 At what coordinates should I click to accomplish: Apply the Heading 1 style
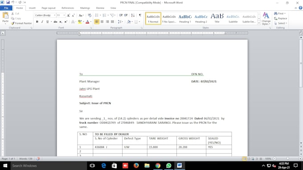185,19
